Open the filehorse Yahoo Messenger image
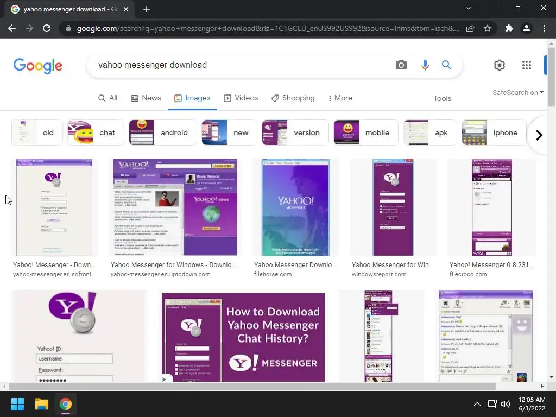Viewport: 556px width, 417px height. [295, 207]
